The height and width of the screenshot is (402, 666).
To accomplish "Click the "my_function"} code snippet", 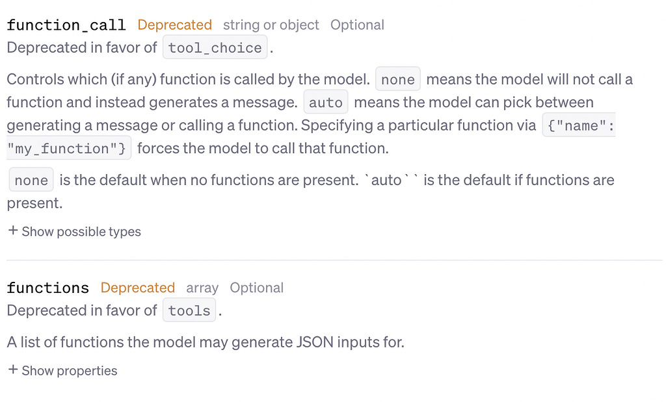I will click(69, 148).
